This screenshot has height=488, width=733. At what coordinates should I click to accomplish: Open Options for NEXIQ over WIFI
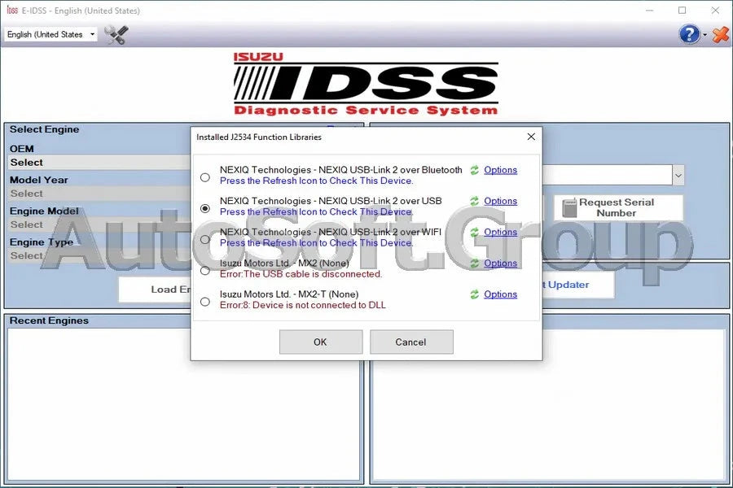click(500, 232)
